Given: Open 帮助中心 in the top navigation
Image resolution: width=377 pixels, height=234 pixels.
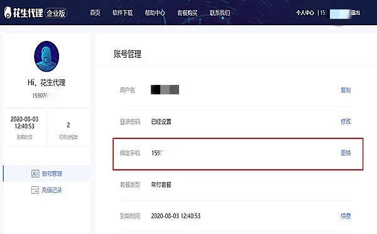Looking at the screenshot, I should [155, 13].
